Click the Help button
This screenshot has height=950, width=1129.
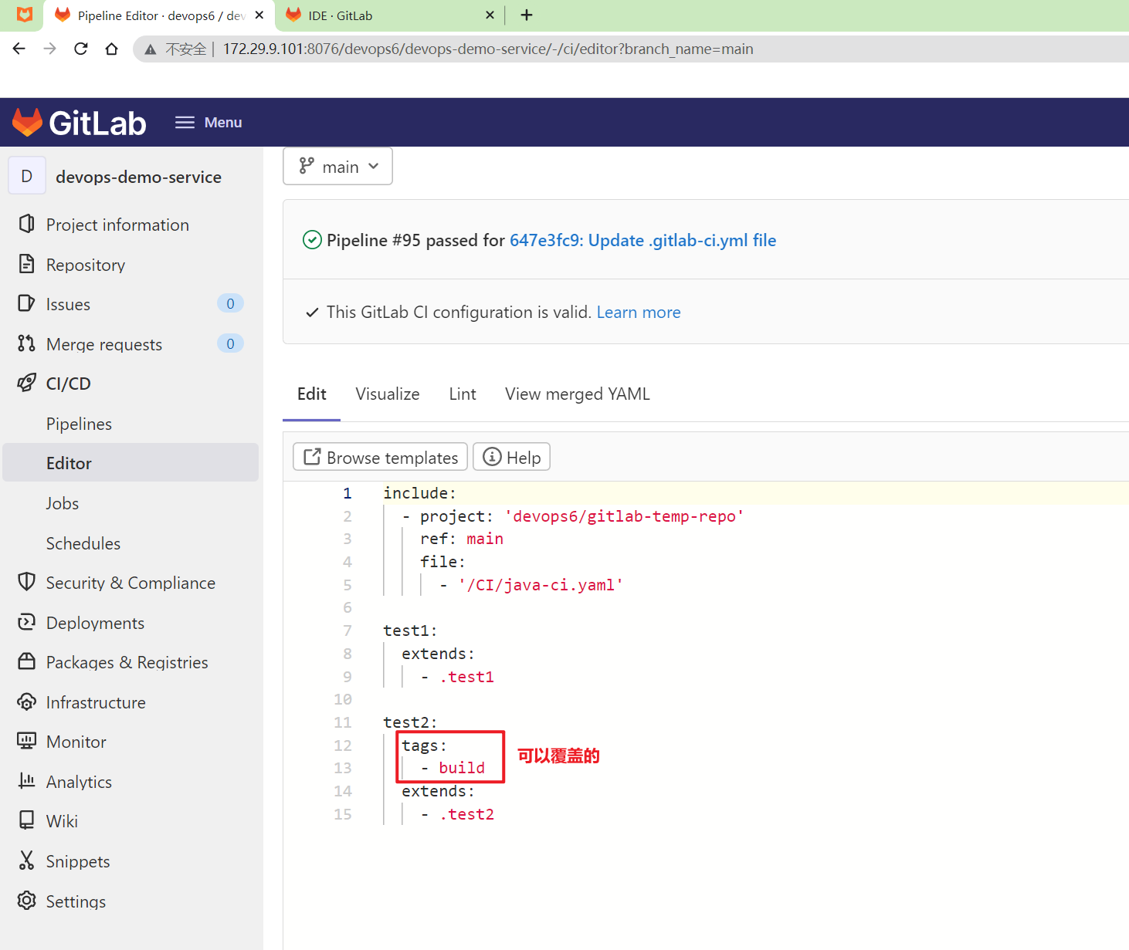click(511, 457)
